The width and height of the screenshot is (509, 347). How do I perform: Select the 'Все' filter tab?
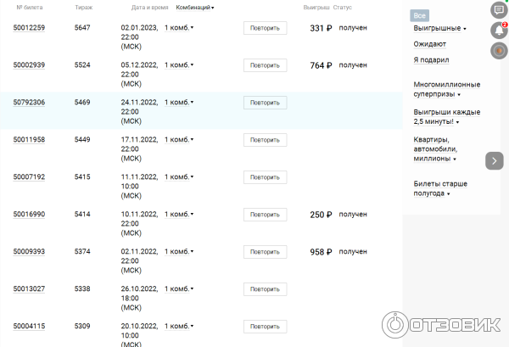(x=419, y=15)
